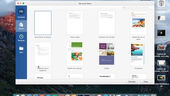170x96 pixels.
Task: Click the Cancelar button
Action: (132, 82)
